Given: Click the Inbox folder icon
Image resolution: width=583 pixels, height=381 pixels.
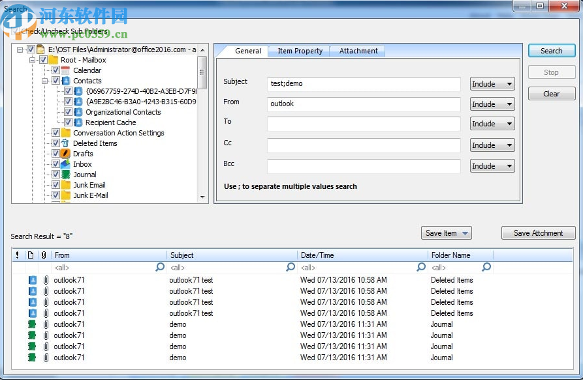Looking at the screenshot, I should tap(66, 164).
